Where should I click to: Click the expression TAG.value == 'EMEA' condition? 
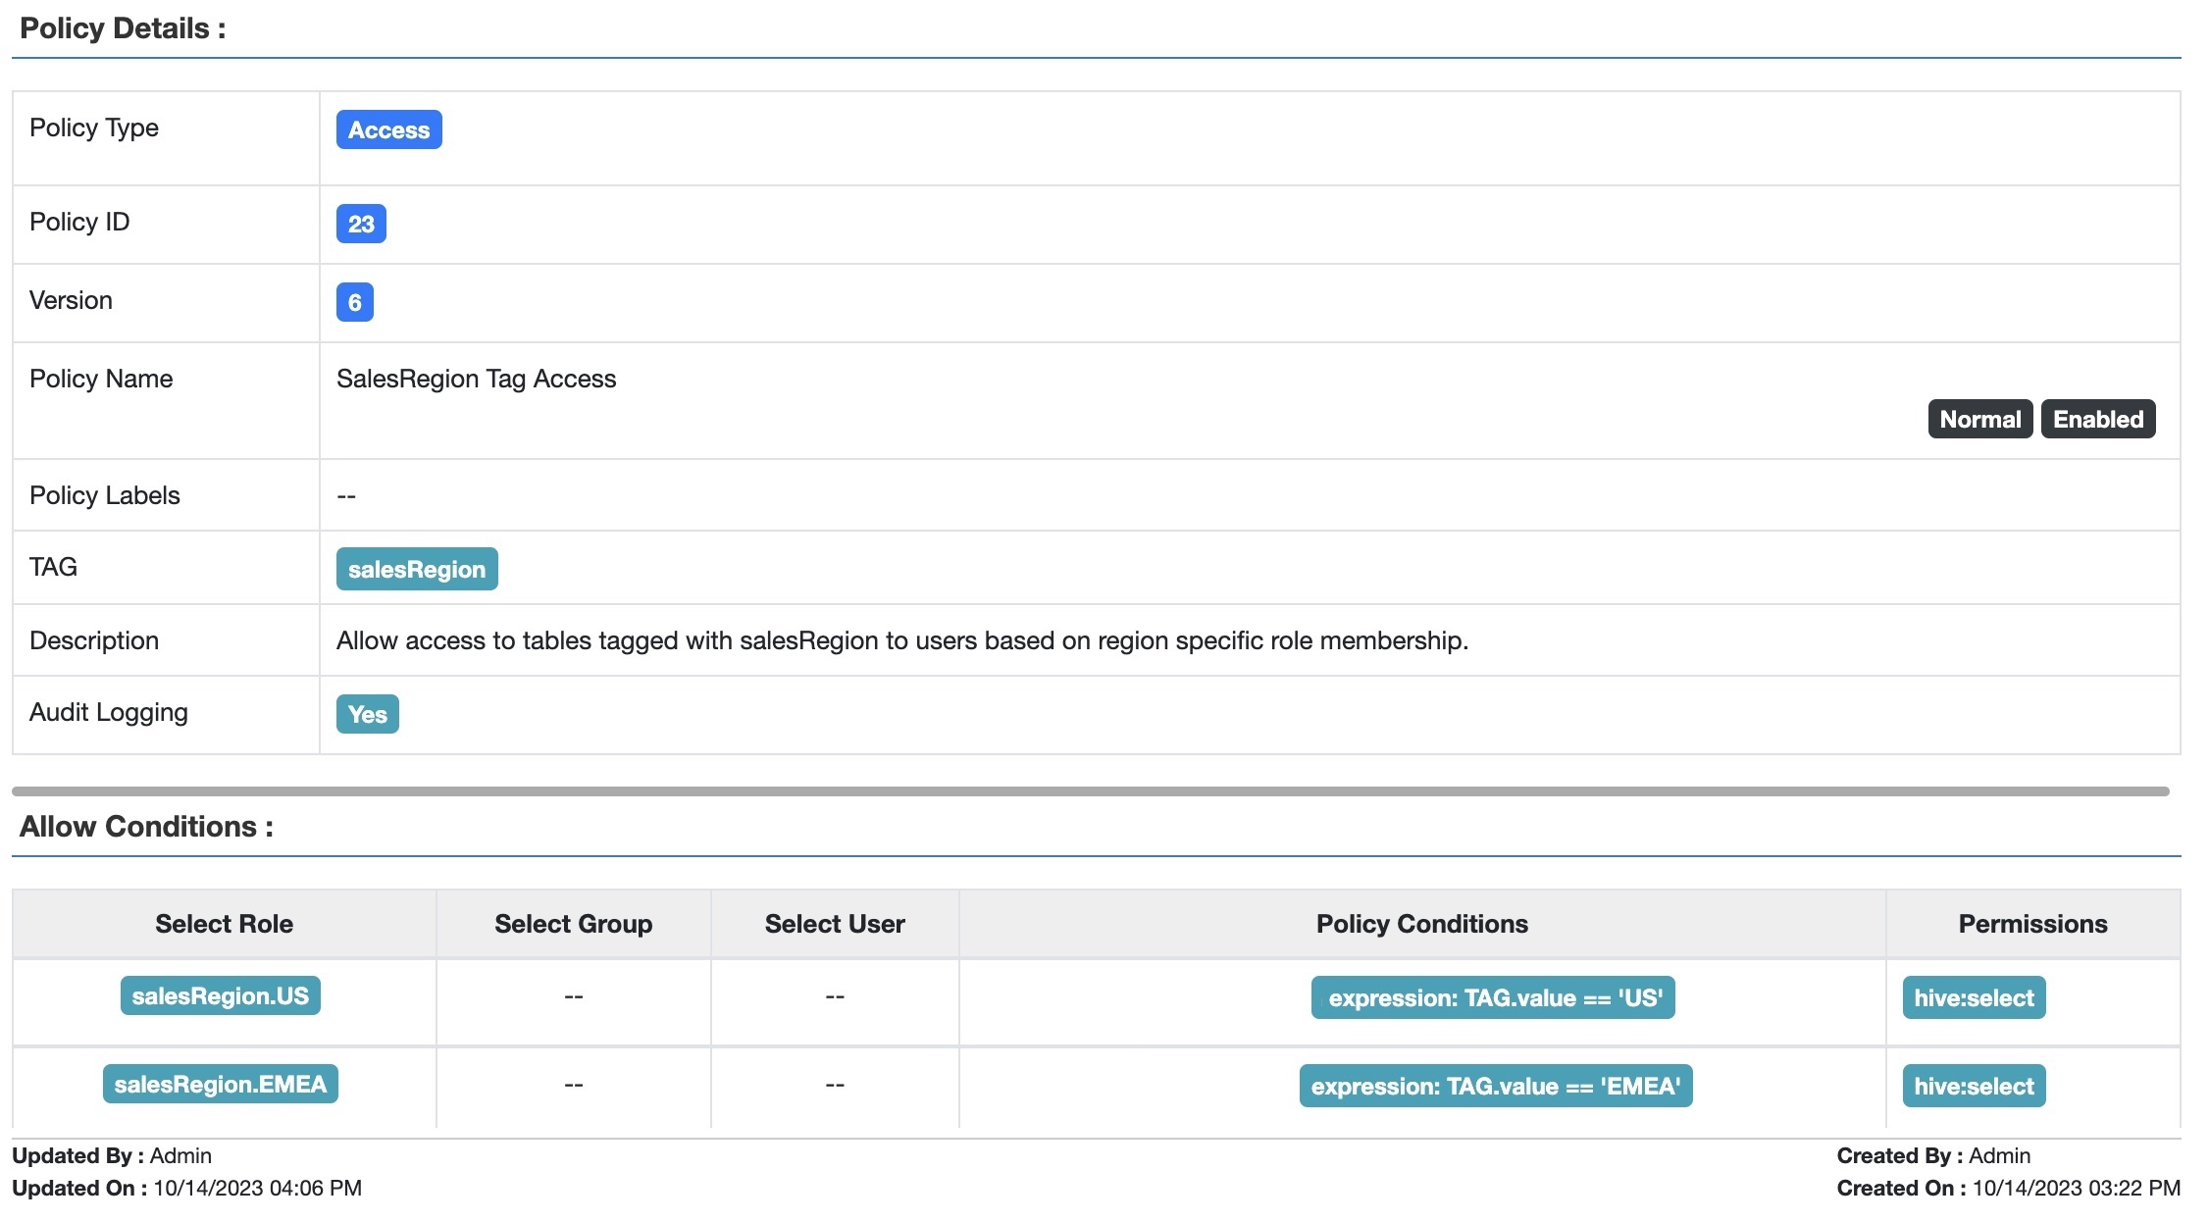[x=1496, y=1086]
